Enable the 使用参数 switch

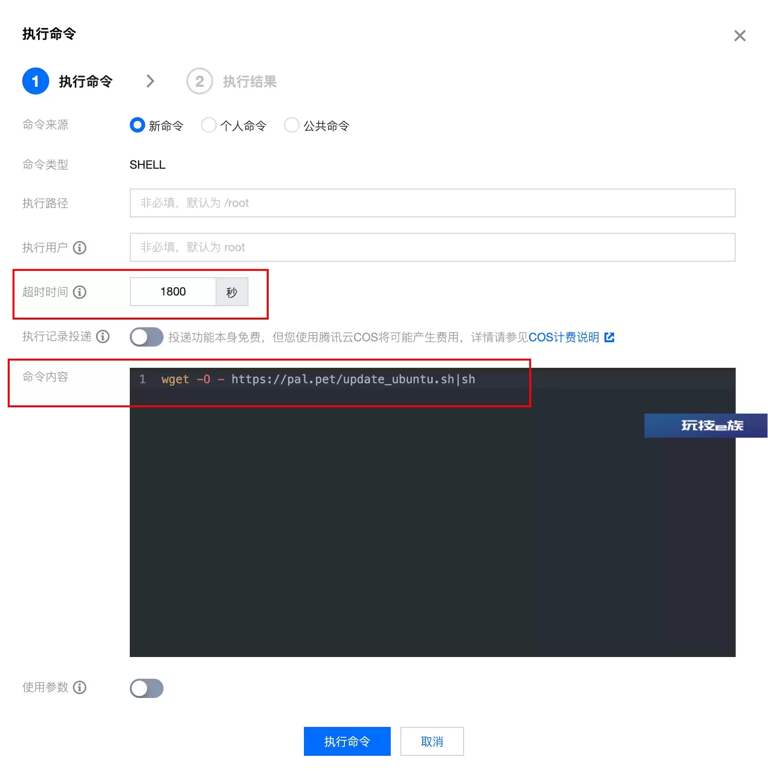147,688
